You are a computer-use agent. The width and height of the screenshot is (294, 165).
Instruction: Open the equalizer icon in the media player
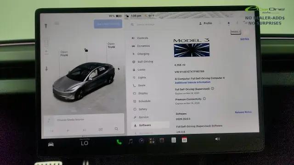[x=101, y=129]
